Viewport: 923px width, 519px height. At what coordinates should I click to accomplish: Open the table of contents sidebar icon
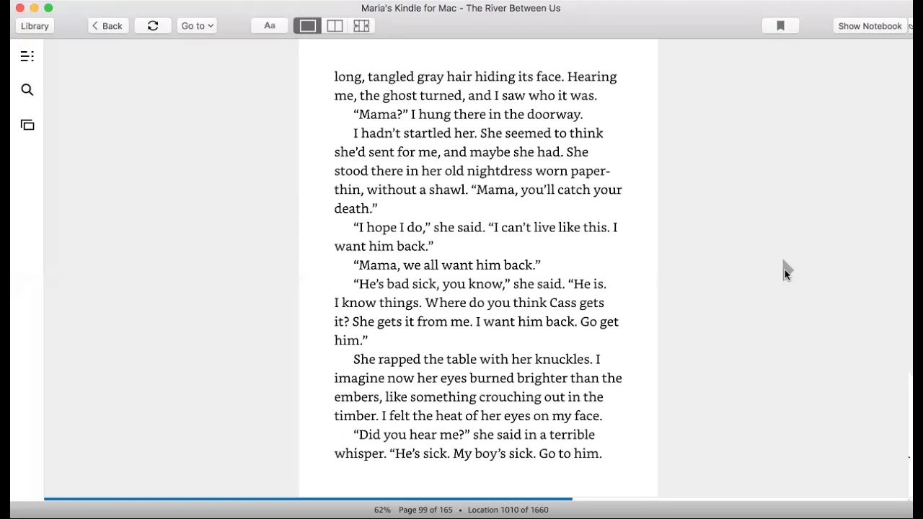point(27,56)
